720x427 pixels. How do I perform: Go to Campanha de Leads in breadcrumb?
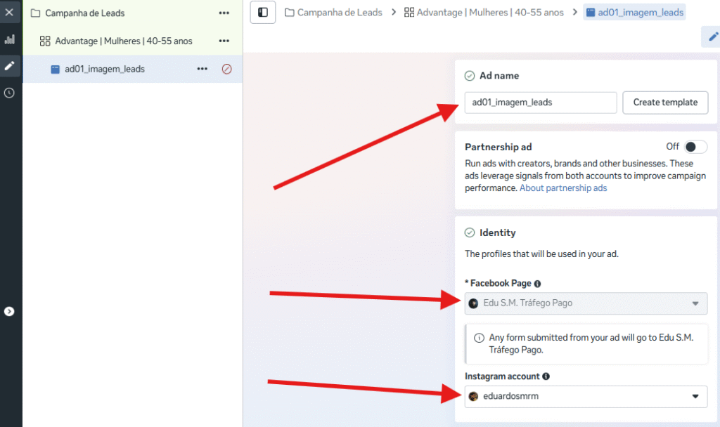[x=333, y=13]
